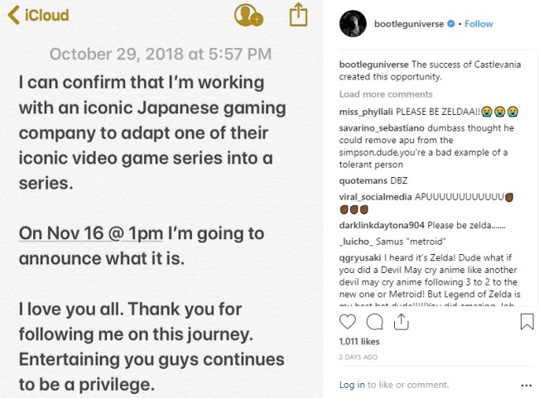Screen dimensions: 539x398
Task: Like the post with the heart icon
Action: 348,322
